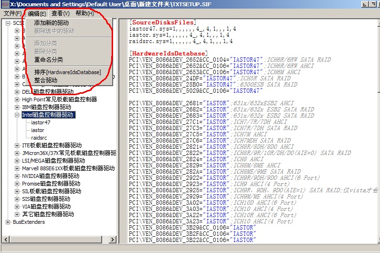
Task: Expand the BusExtenders tree node
Action: [8, 222]
